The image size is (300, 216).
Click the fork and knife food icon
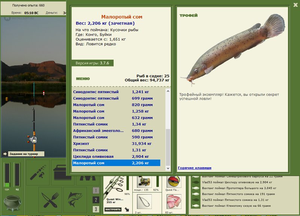[50, 200]
